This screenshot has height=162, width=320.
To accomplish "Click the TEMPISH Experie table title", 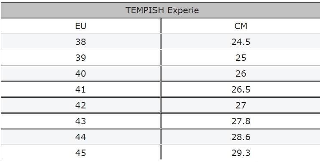I will point(162,10).
